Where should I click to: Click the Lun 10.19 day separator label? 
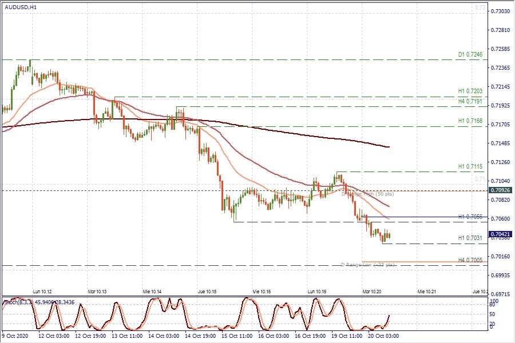coord(318,291)
